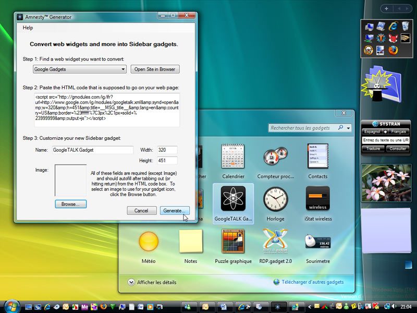
Task: Click the iStat wireless gadget icon
Action: click(317, 199)
